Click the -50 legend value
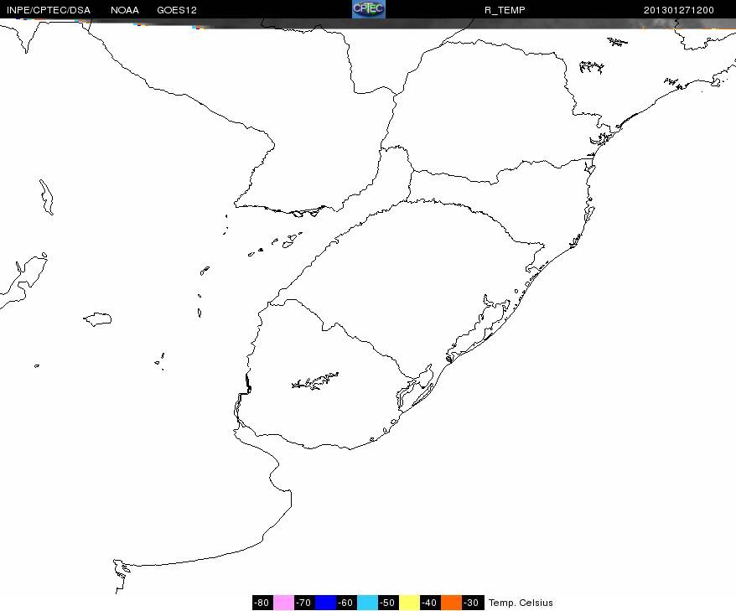Screen dimensions: 736x611 click(388, 603)
